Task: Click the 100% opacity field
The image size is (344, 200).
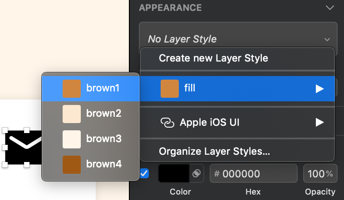Action: 320,174
